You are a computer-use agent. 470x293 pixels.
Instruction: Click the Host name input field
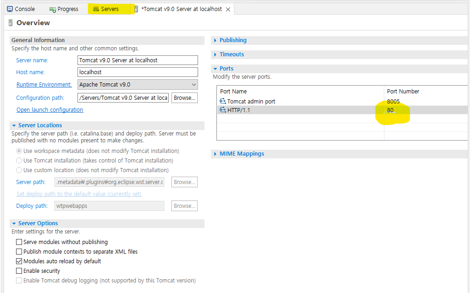point(138,72)
